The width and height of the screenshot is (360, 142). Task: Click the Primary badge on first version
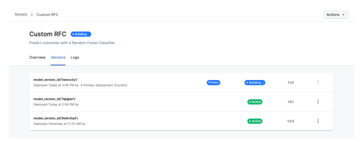[x=213, y=82]
